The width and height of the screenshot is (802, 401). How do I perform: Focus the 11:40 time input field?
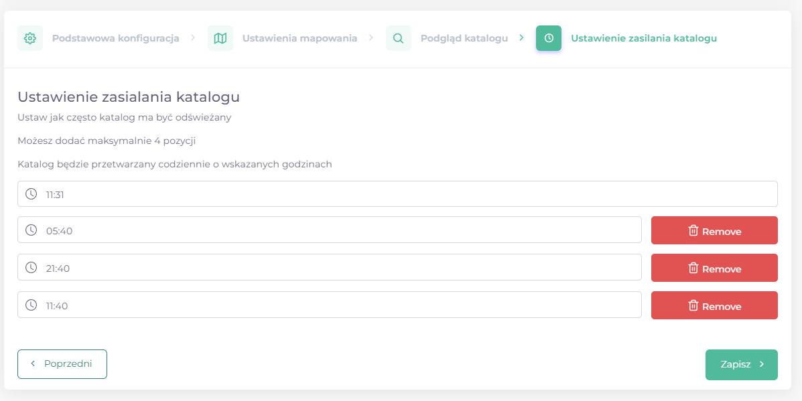pyautogui.click(x=330, y=305)
